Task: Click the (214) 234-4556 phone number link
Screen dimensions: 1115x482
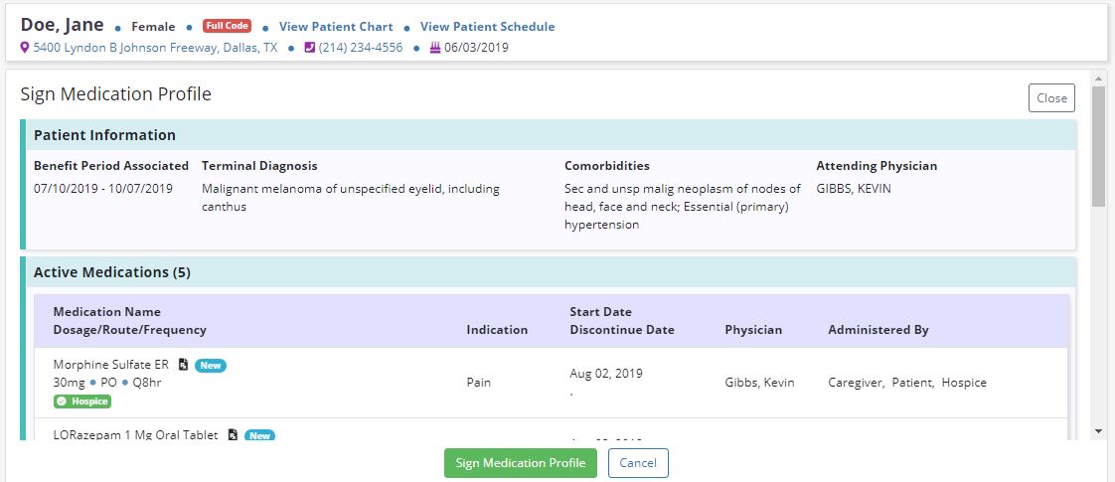Action: [360, 48]
